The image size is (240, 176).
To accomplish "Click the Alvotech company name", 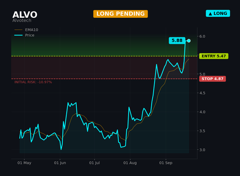I will tap(22, 21).
